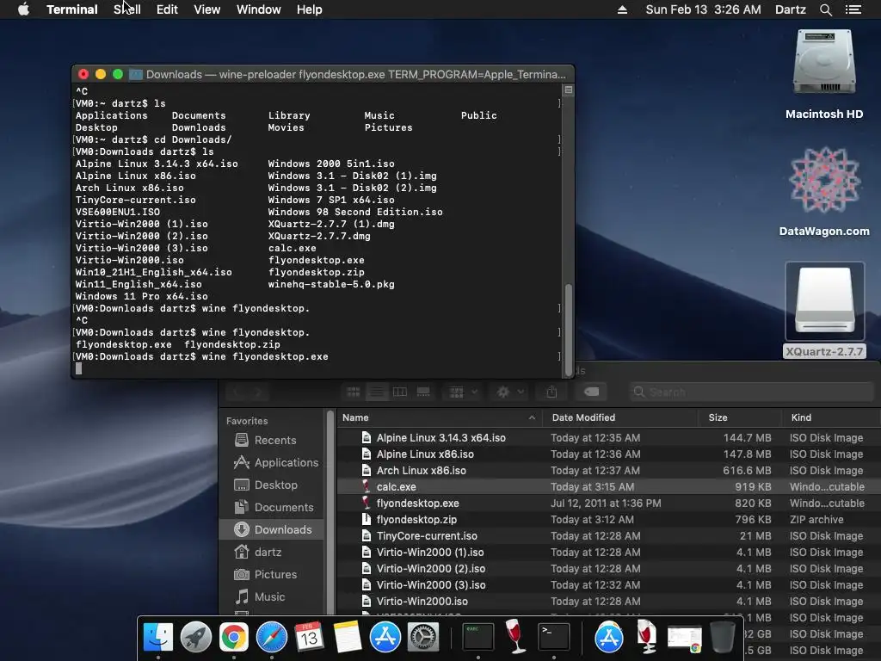881x661 pixels.
Task: Open the Dartz user menu
Action: click(790, 9)
